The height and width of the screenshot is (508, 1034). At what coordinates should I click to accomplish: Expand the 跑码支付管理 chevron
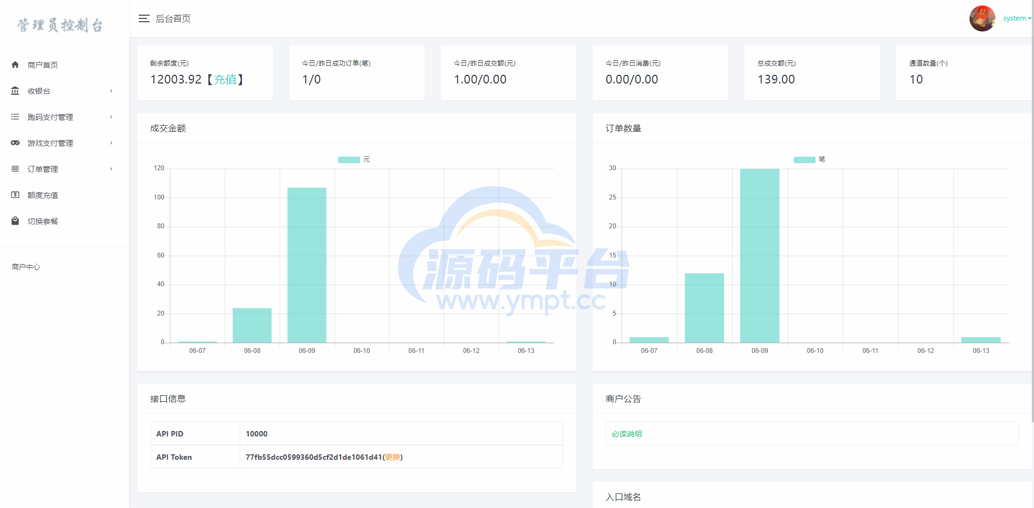(111, 117)
